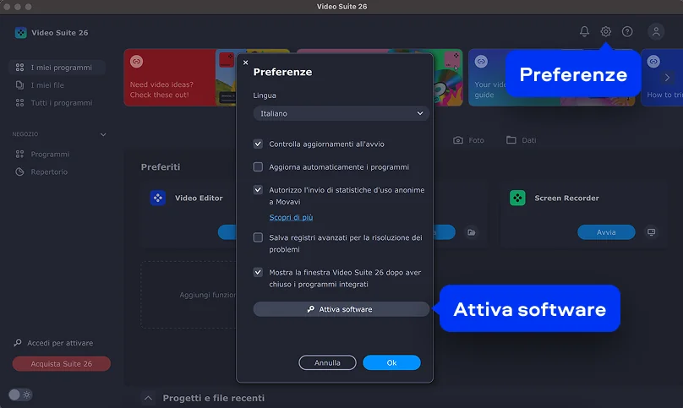Click the key icon near Accedi per attivare
The width and height of the screenshot is (683, 408).
[x=18, y=343]
